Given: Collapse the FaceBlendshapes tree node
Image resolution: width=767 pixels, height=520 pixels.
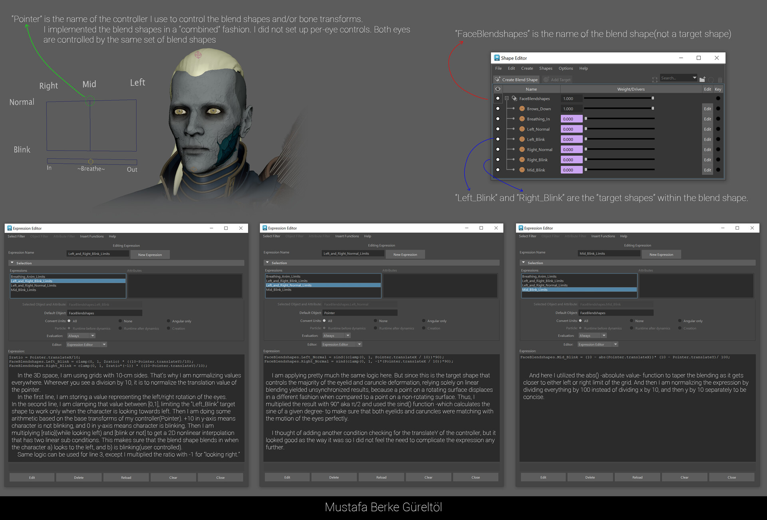Looking at the screenshot, I should 507,98.
